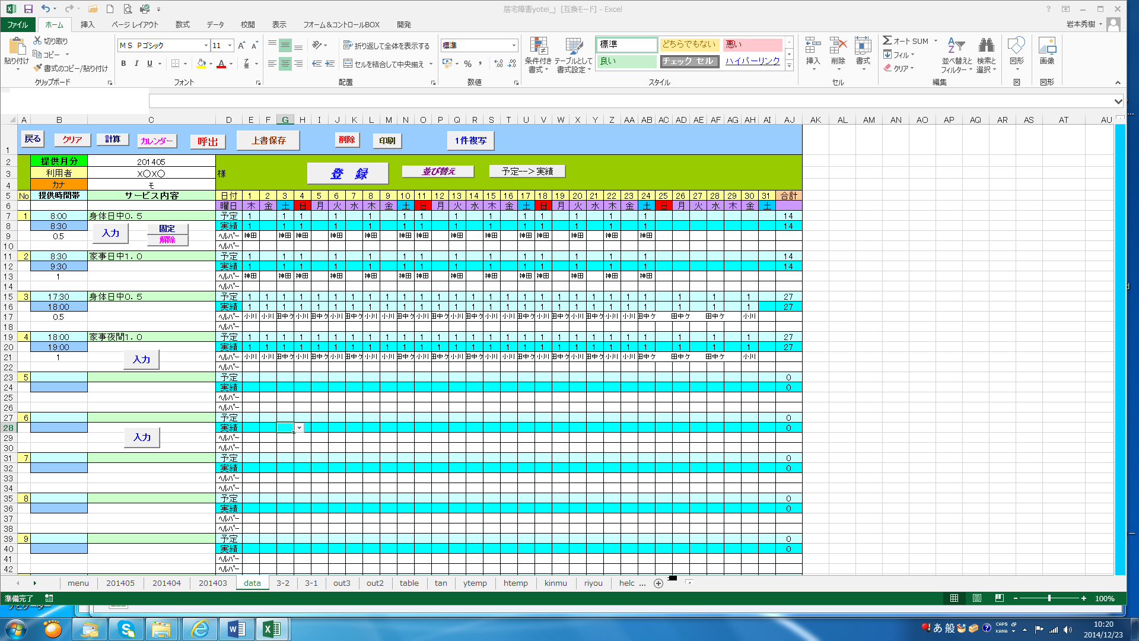Expand the cell styles gallery

coord(789,66)
